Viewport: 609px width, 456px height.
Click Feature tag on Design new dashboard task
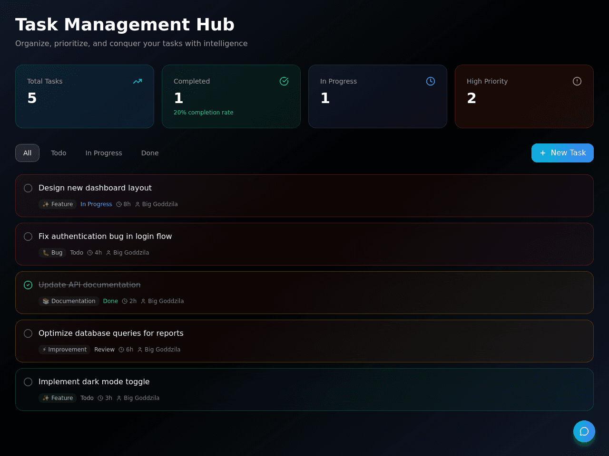click(x=58, y=204)
